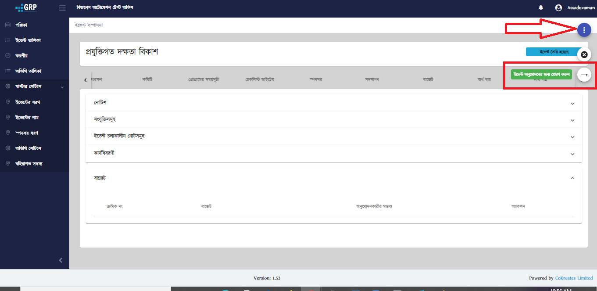Switch to the অর্থ ব্যয় tab
The image size is (597, 291).
[x=484, y=79]
